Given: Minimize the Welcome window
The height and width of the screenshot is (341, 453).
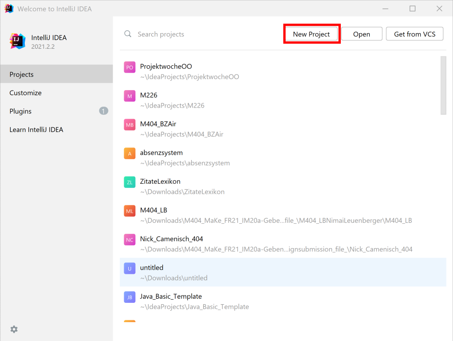Looking at the screenshot, I should [x=385, y=9].
